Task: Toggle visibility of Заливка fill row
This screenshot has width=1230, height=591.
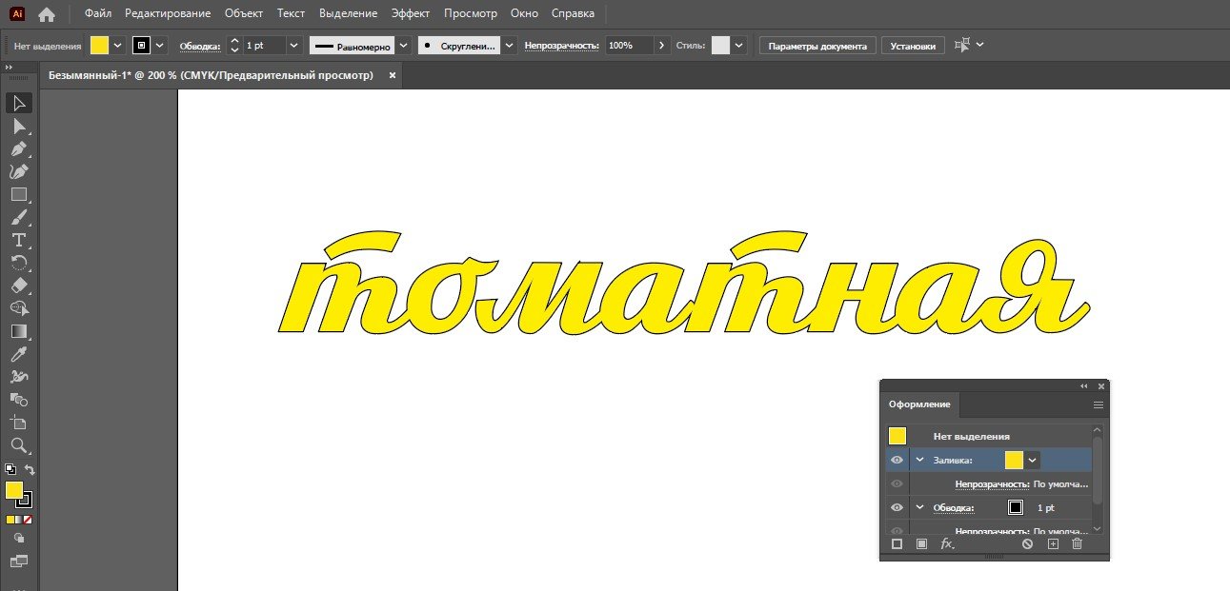Action: click(x=897, y=461)
